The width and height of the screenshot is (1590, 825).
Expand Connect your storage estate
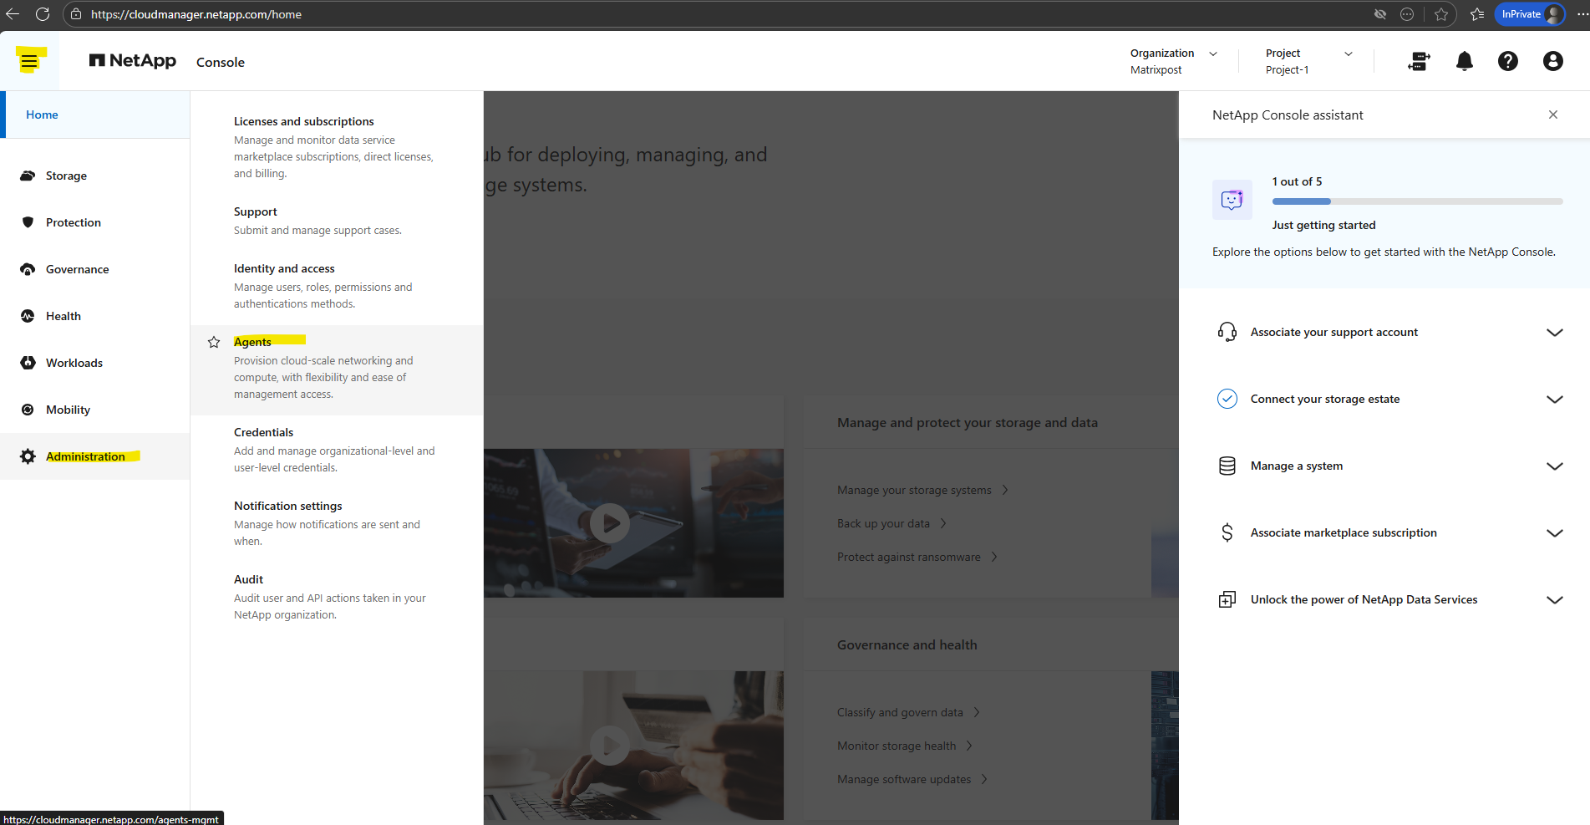point(1554,399)
